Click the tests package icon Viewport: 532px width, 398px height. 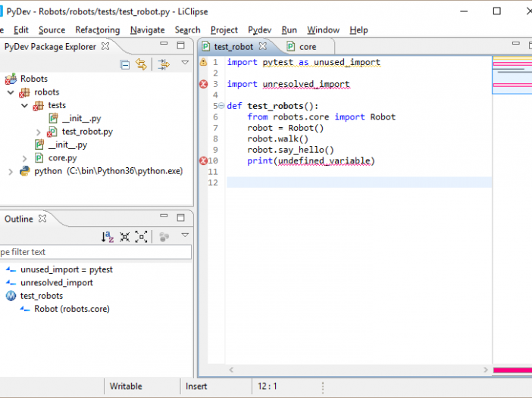coord(38,106)
